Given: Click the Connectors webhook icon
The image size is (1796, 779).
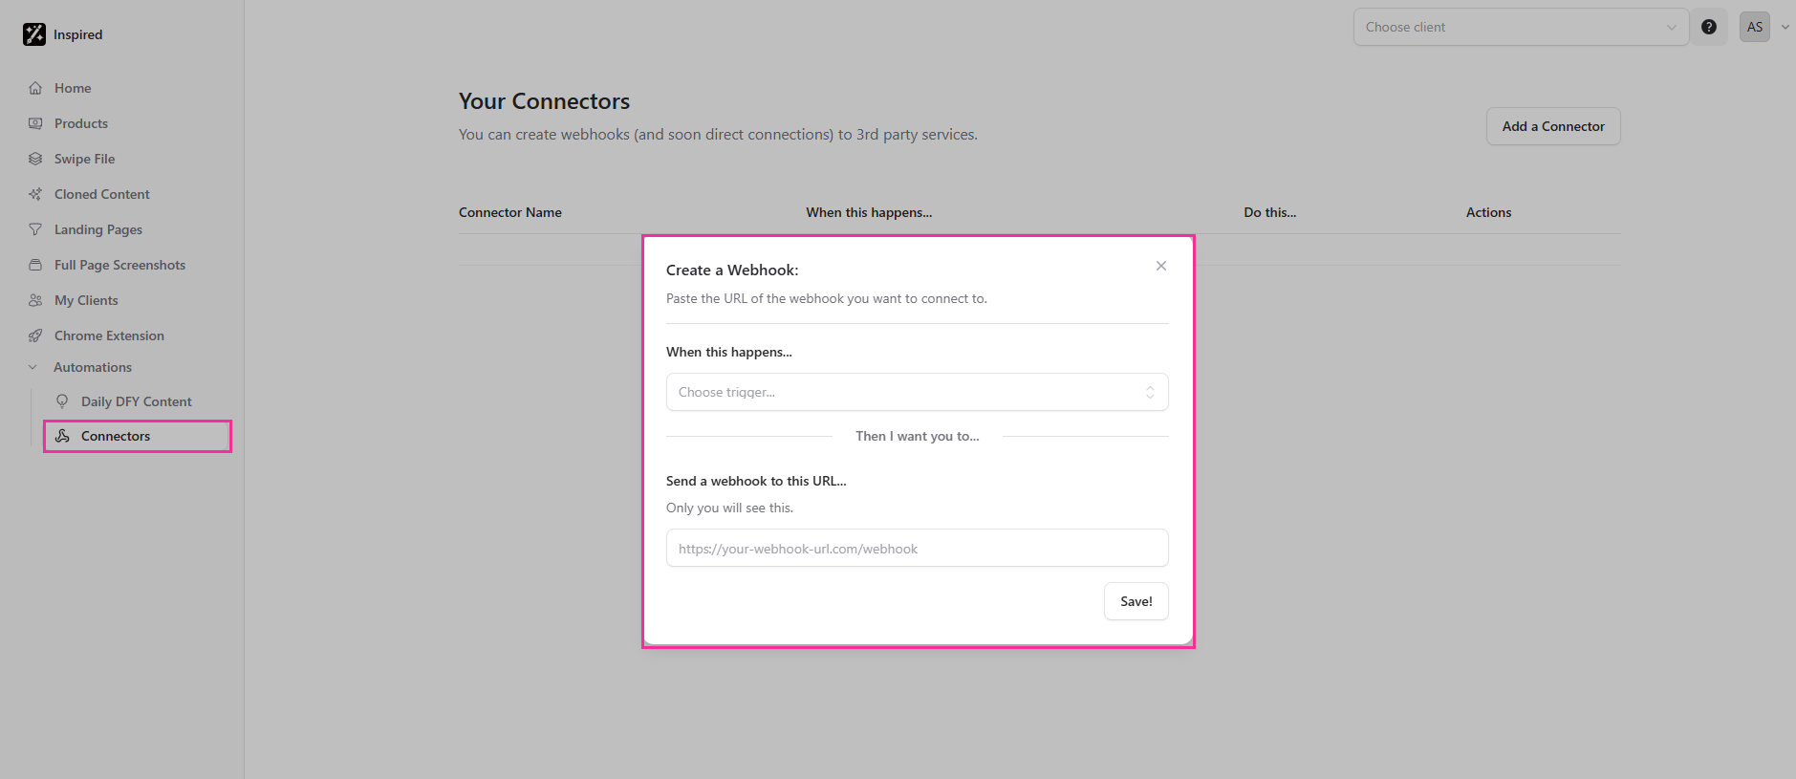Looking at the screenshot, I should point(62,436).
